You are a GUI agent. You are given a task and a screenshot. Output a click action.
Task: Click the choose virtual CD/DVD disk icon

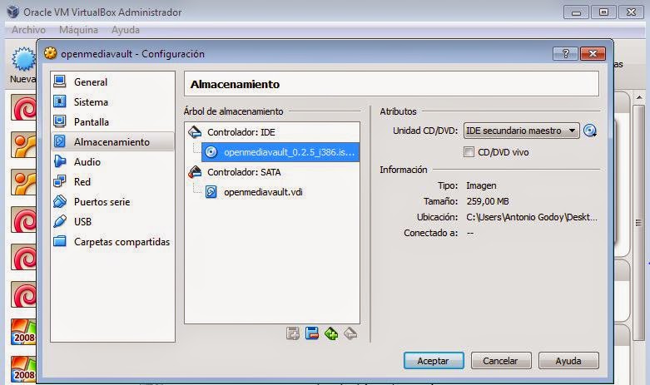click(x=590, y=131)
